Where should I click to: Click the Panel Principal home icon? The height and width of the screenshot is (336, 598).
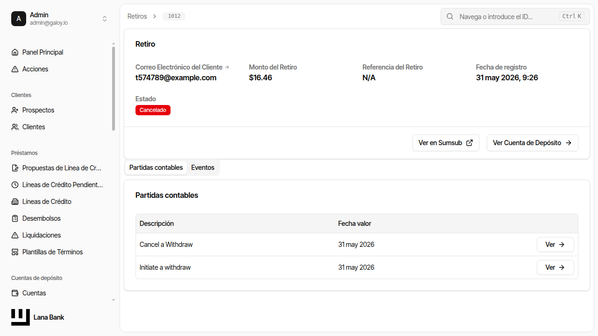click(x=15, y=52)
